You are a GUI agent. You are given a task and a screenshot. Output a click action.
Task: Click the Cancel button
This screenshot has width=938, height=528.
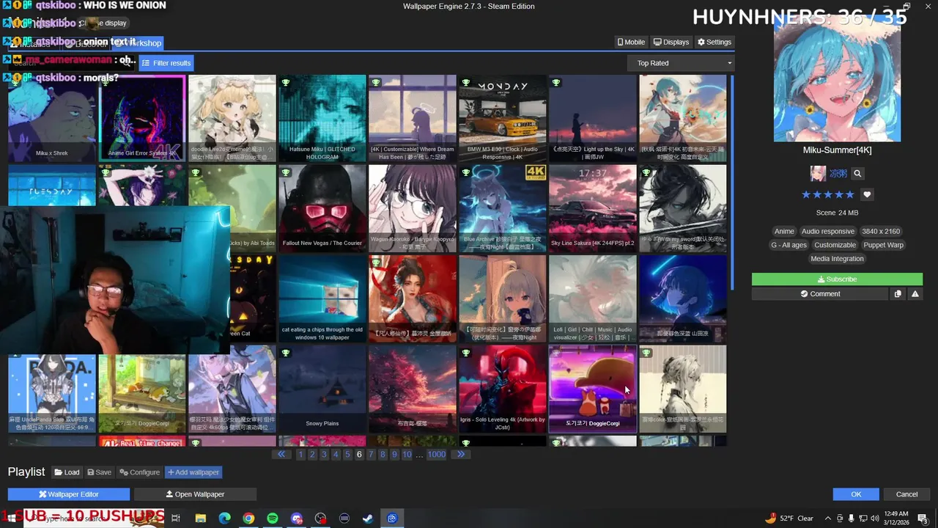point(906,494)
